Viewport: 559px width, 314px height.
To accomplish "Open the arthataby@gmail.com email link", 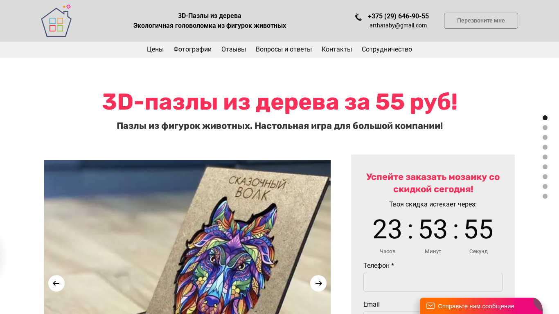I will [398, 25].
